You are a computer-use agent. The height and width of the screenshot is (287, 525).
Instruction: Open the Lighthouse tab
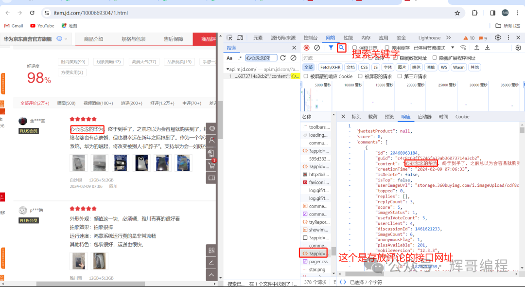pos(429,38)
